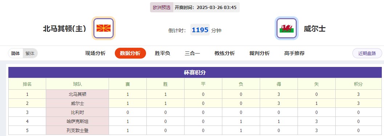
Task: Click the Wales flag icon
Action: tap(287, 28)
